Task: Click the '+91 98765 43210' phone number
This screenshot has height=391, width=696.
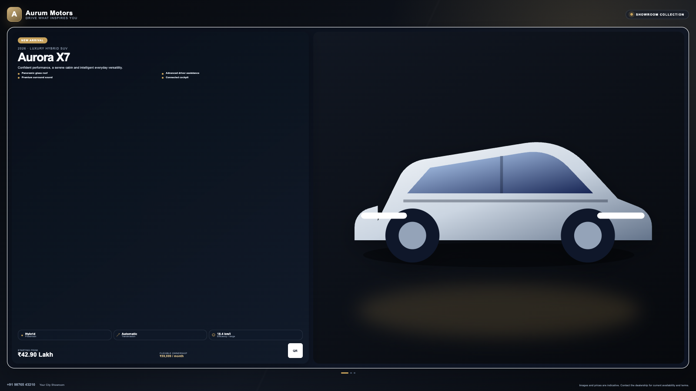Action: 21,384
